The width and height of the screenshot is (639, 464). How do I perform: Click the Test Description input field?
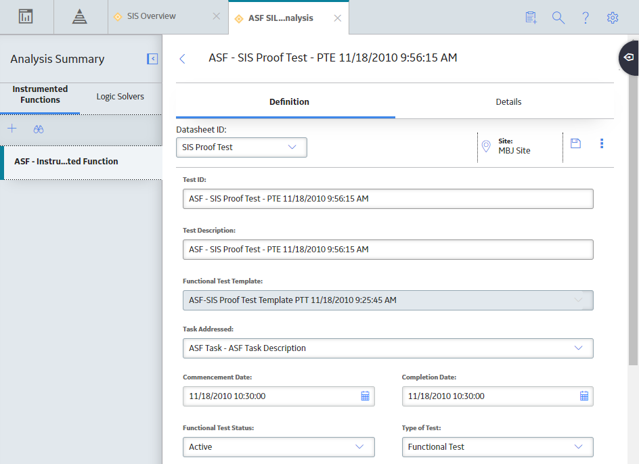388,250
